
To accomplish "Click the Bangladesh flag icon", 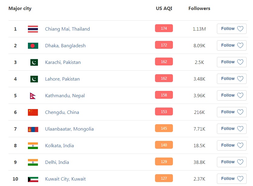I will pos(33,46).
